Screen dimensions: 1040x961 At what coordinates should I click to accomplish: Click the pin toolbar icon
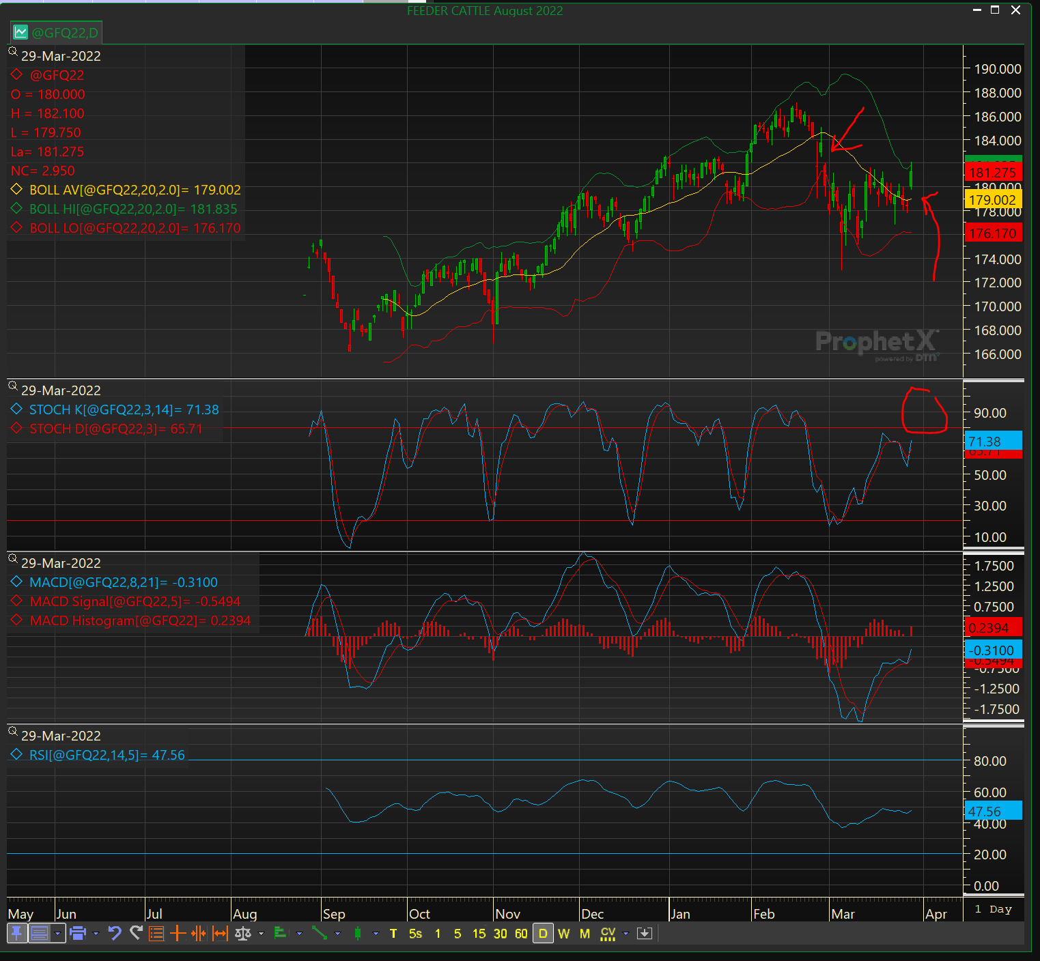(17, 933)
